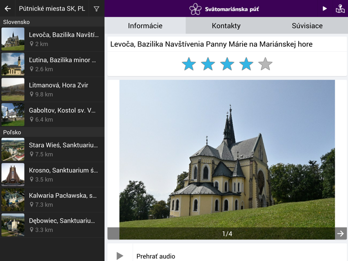Switch to the Kontakty tab
The width and height of the screenshot is (348, 261).
tap(226, 25)
